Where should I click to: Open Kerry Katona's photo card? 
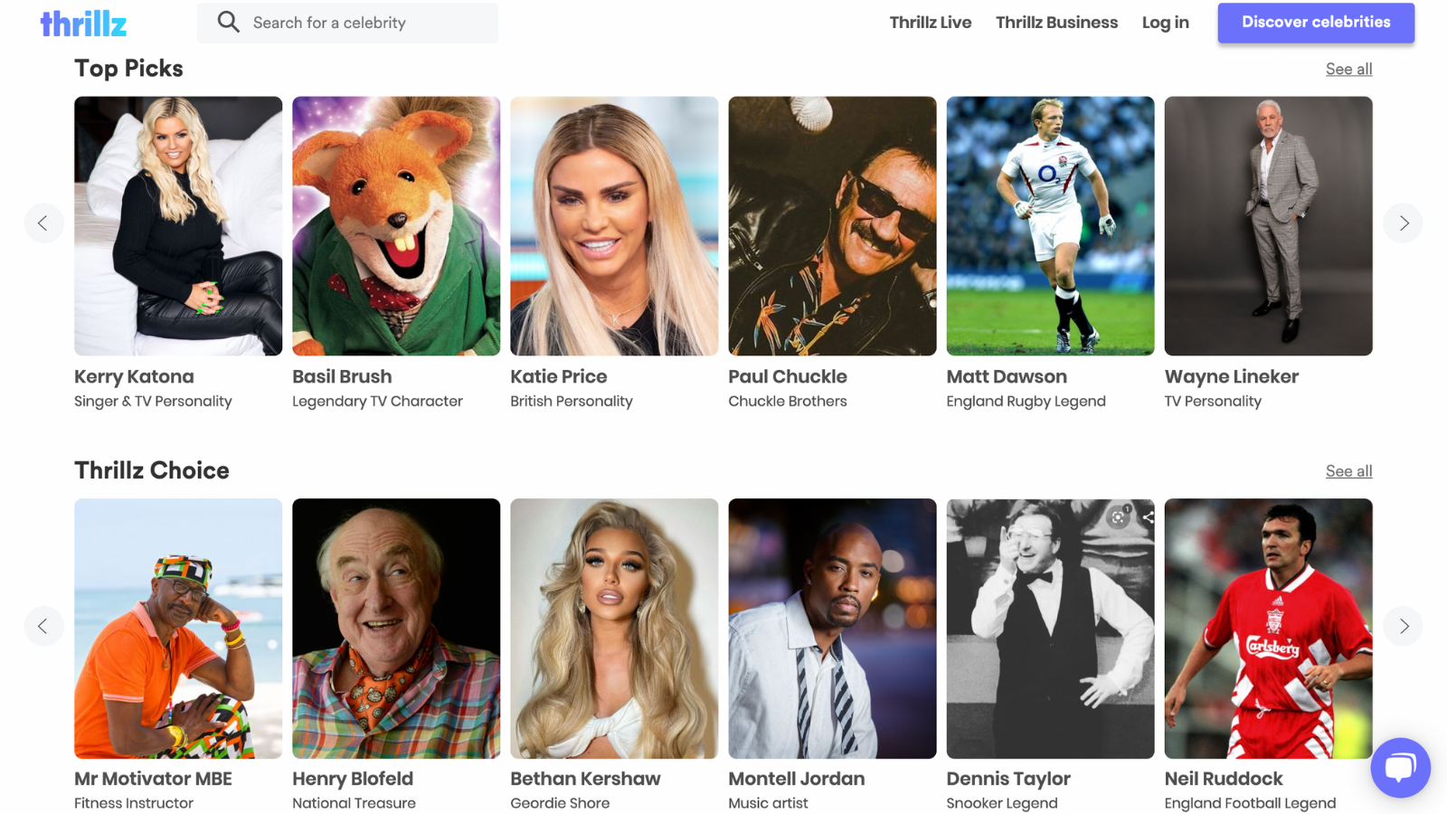[178, 226]
